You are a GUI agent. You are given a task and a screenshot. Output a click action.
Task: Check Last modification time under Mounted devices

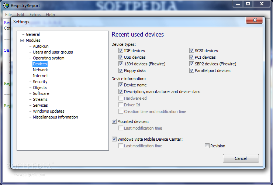121,128
